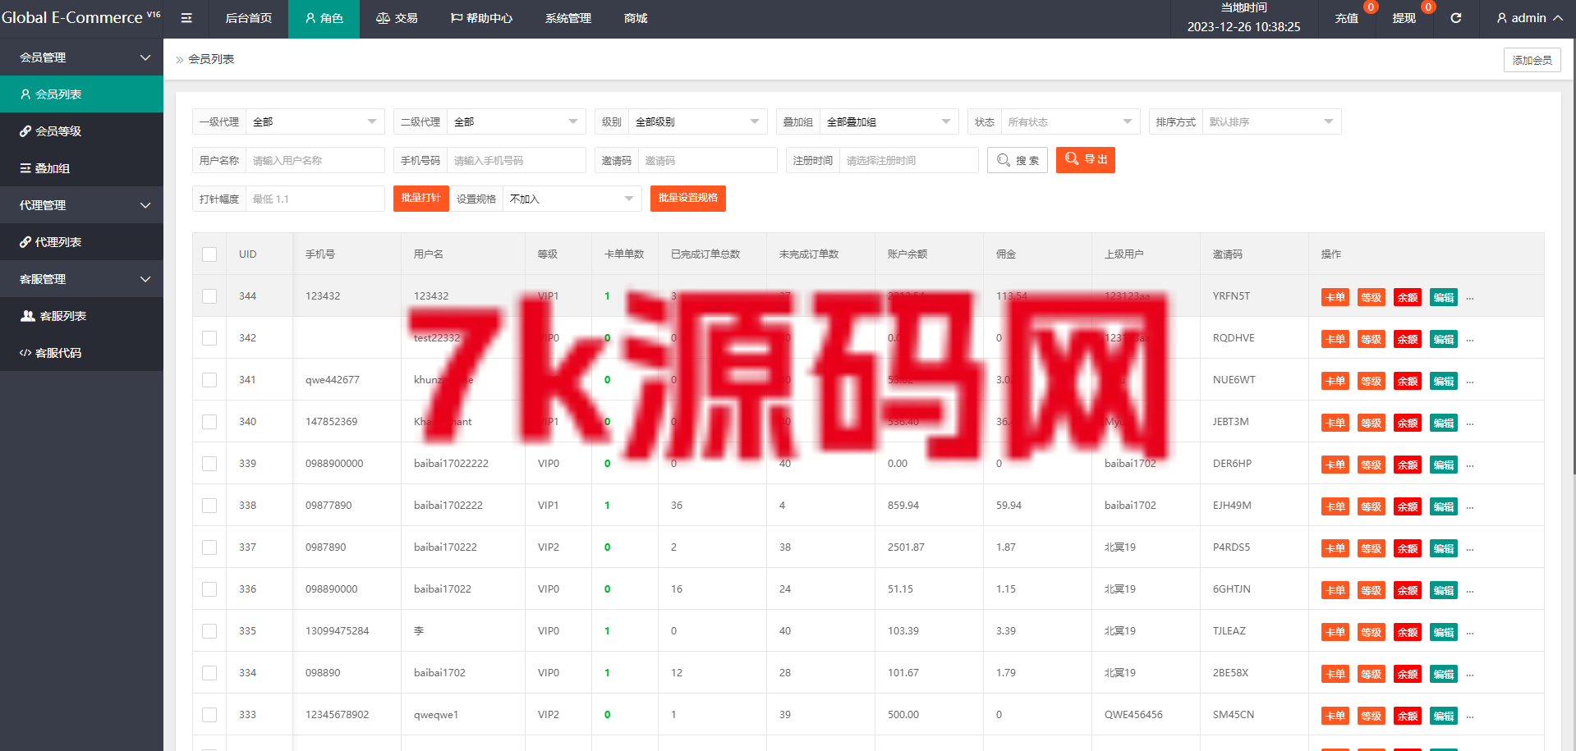
Task: Check the row checkbox for UID 344
Action: pos(209,296)
